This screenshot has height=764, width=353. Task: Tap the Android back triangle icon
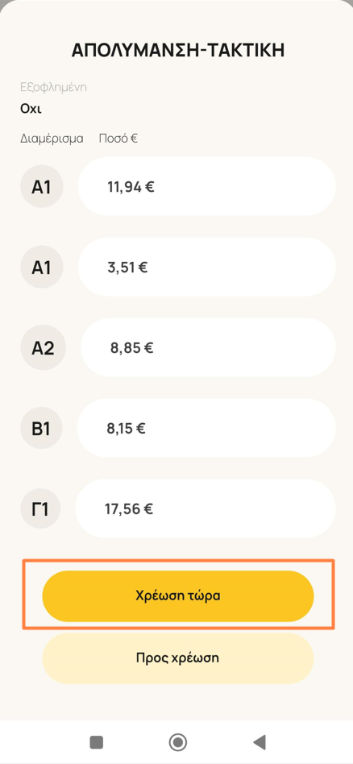point(260,742)
